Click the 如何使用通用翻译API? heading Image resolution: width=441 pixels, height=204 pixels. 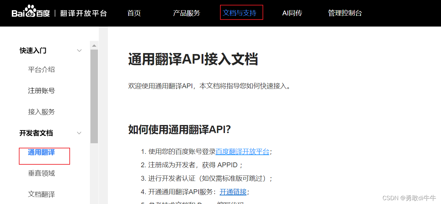click(179, 129)
